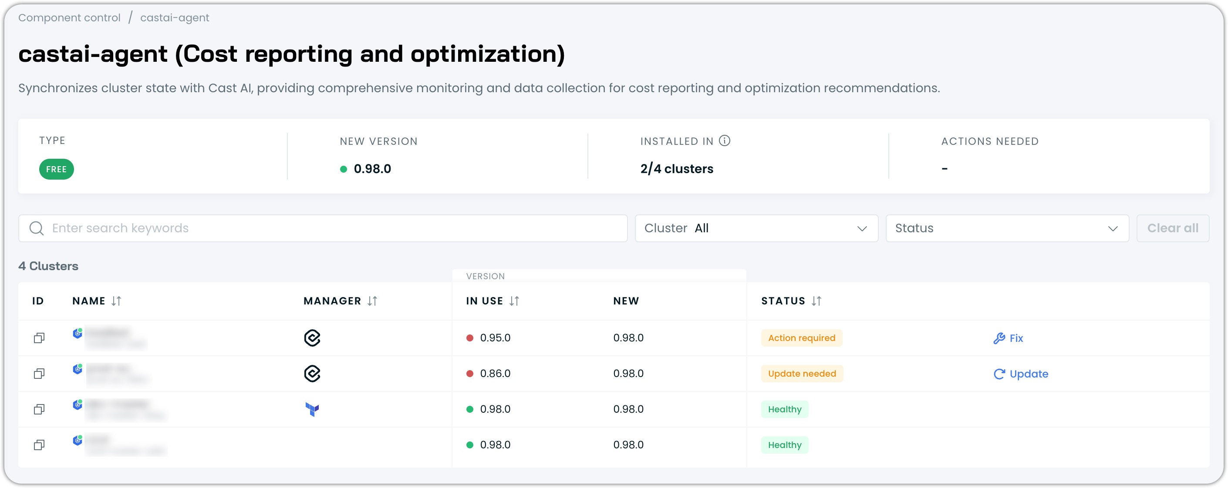Copy cluster ID in the 0.86.0 row
The image size is (1228, 488).
click(39, 374)
